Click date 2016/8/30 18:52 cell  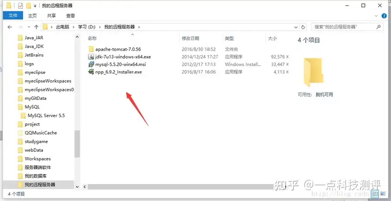click(199, 49)
